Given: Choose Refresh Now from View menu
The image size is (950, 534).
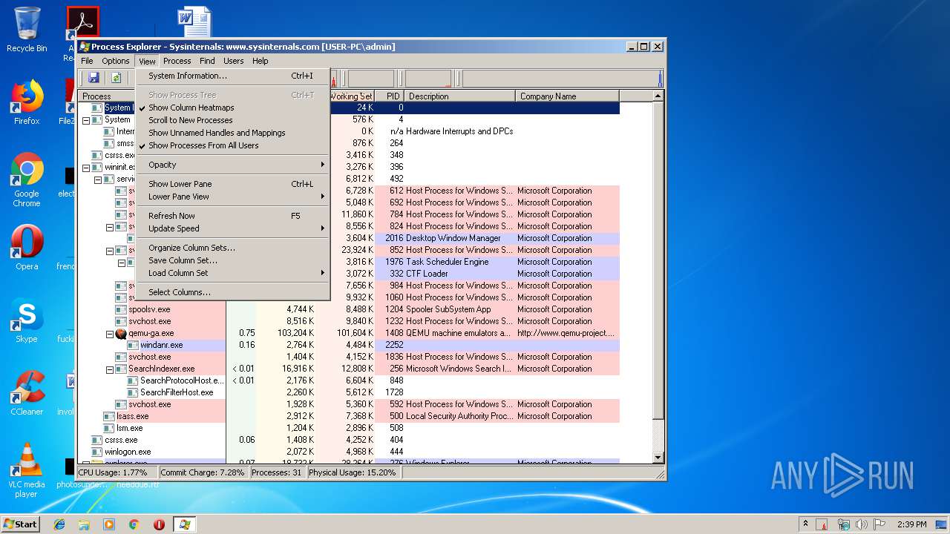Looking at the screenshot, I should point(232,216).
